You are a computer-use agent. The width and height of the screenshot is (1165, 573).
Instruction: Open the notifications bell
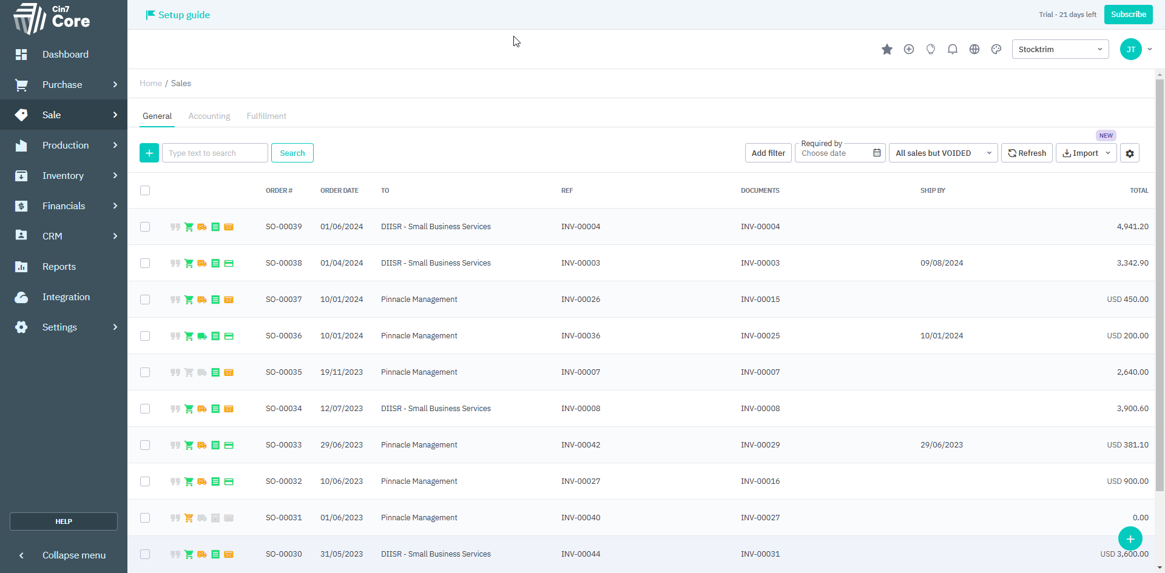tap(952, 50)
